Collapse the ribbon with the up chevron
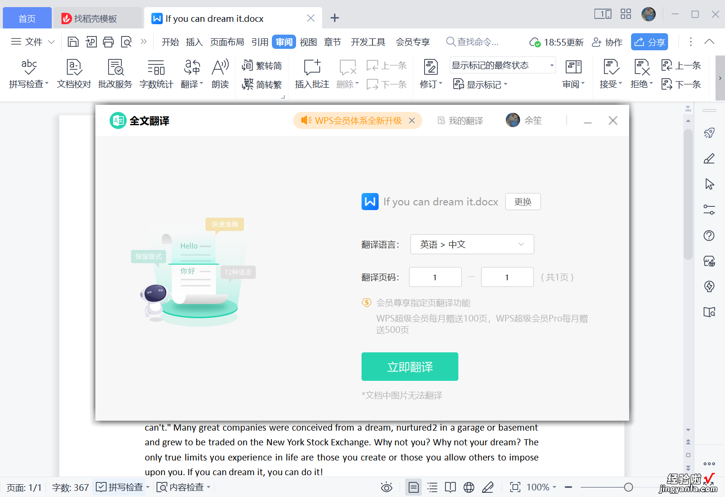This screenshot has height=497, width=725. pos(709,42)
